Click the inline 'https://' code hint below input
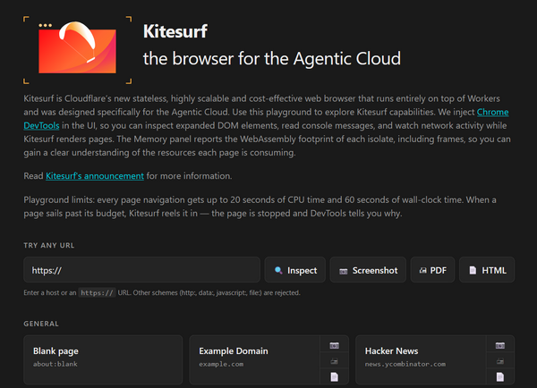 (x=97, y=293)
